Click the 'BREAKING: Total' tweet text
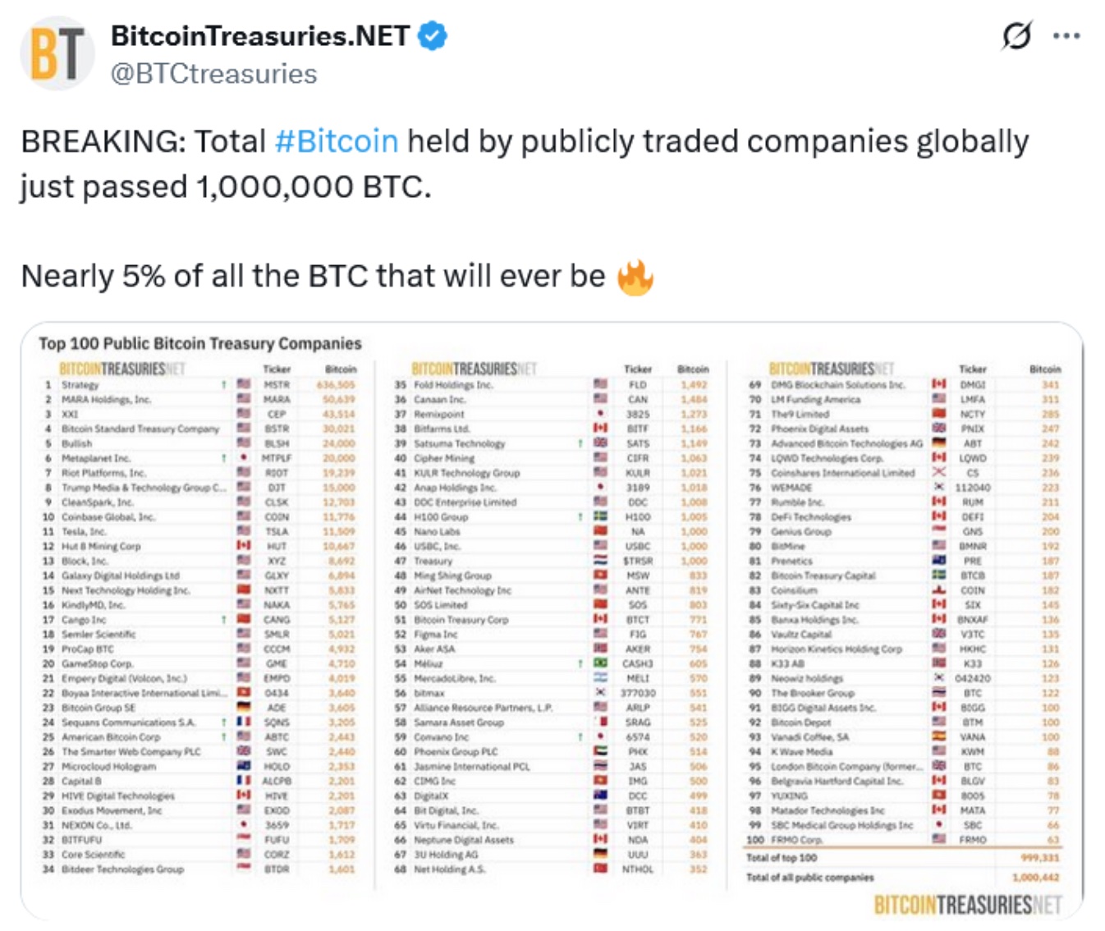 point(144,141)
